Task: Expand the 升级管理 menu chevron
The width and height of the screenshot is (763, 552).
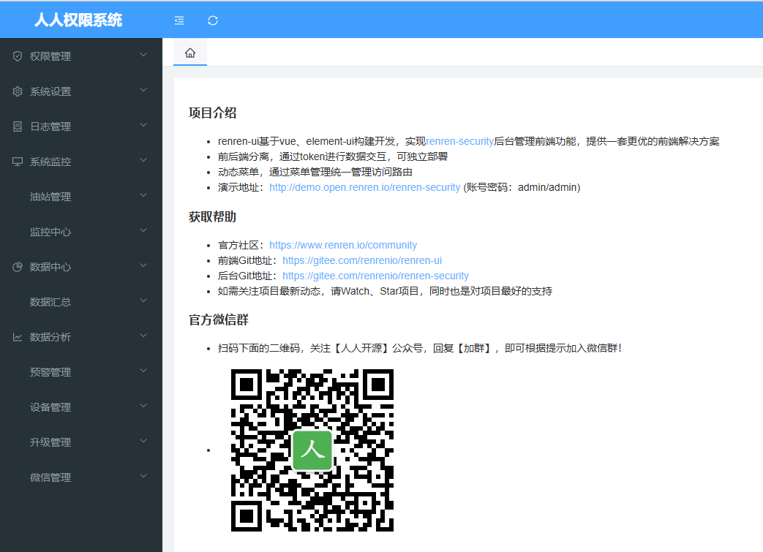Action: (x=143, y=441)
